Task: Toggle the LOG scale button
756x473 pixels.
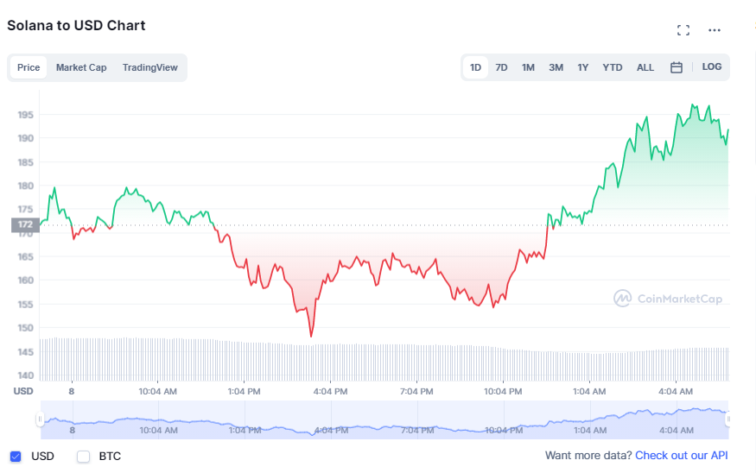Action: pos(712,67)
